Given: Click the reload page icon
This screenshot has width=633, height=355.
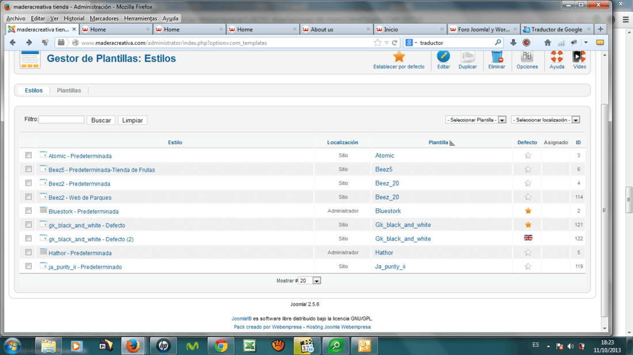Looking at the screenshot, I should point(395,43).
